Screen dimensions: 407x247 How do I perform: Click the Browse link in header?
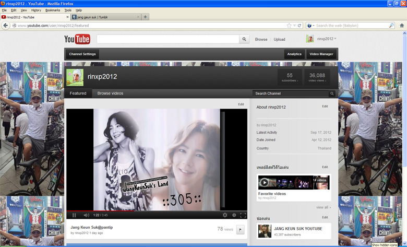coord(261,40)
